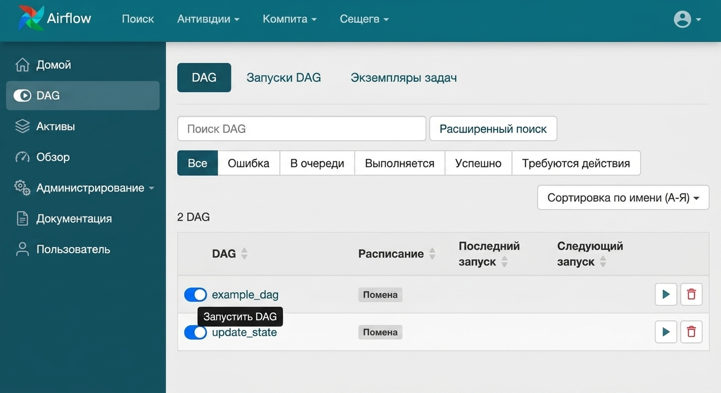
Task: Filter by Требуются действия status
Action: coord(576,163)
